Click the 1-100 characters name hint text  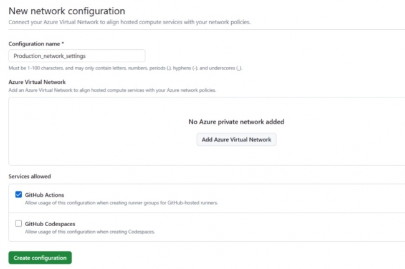(x=125, y=68)
